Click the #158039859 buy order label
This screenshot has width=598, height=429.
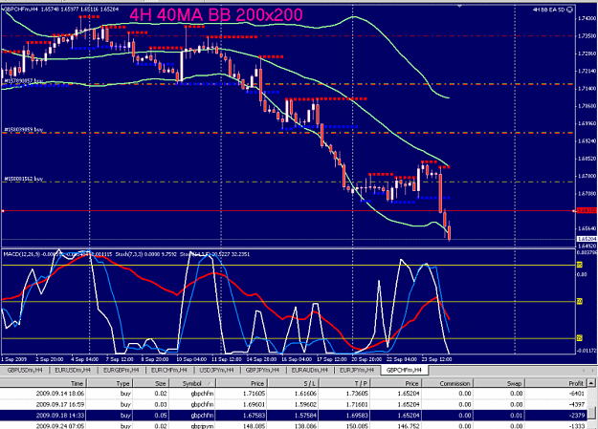pos(24,130)
